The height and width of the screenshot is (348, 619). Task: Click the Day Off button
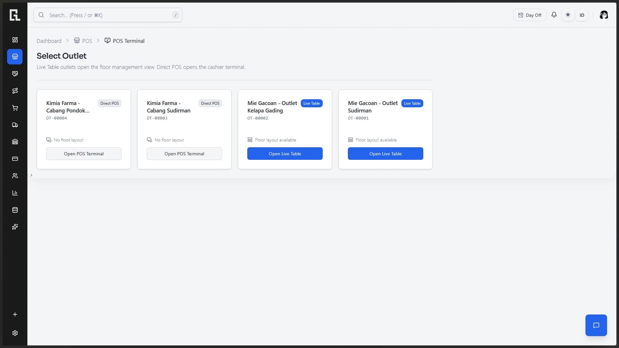pyautogui.click(x=530, y=15)
